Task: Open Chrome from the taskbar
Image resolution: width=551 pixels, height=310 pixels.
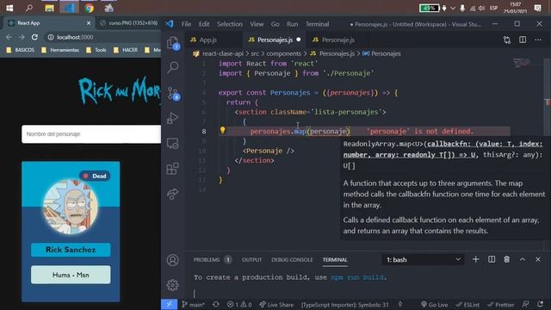Action: tap(89, 8)
